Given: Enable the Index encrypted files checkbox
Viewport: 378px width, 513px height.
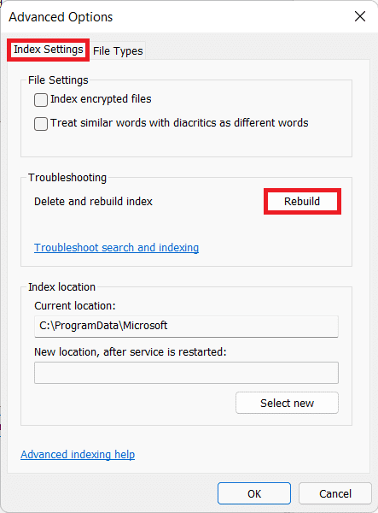Looking at the screenshot, I should coord(41,100).
